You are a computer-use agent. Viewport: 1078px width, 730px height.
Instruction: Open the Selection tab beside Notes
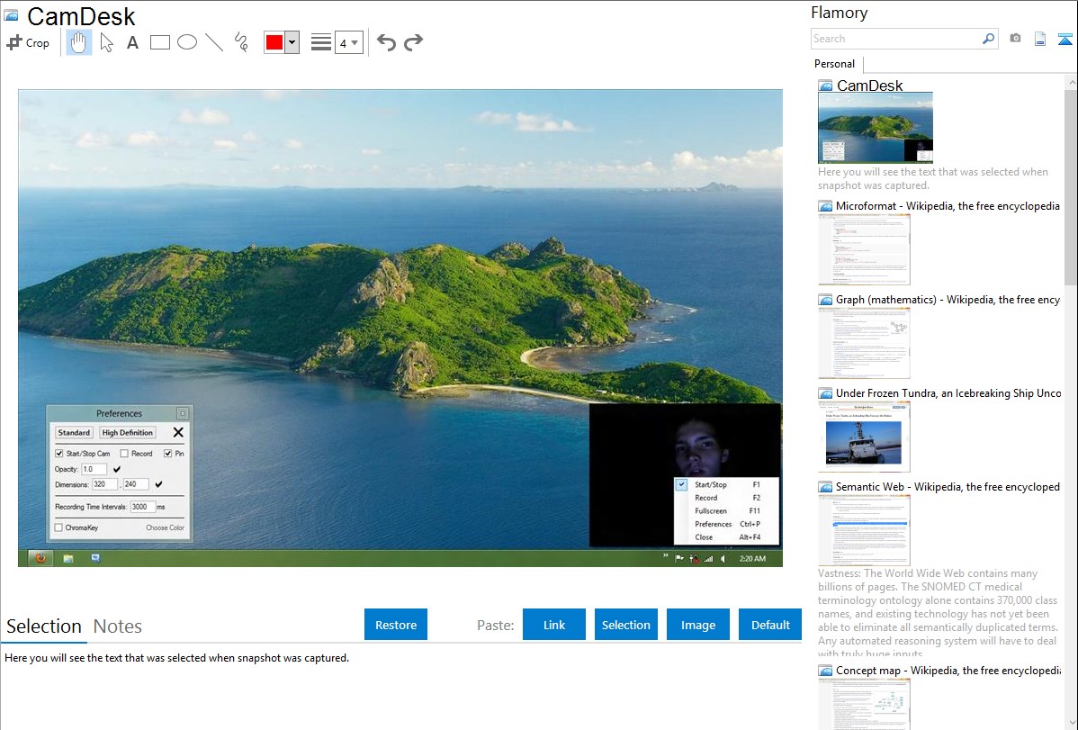click(x=44, y=626)
